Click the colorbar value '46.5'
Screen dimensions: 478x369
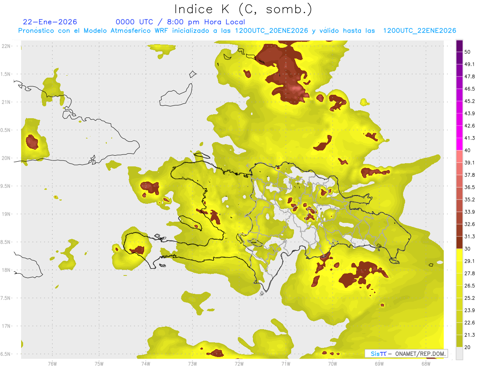pos(469,89)
